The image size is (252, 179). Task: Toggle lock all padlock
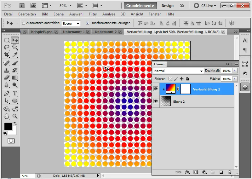pyautogui.click(x=187, y=79)
